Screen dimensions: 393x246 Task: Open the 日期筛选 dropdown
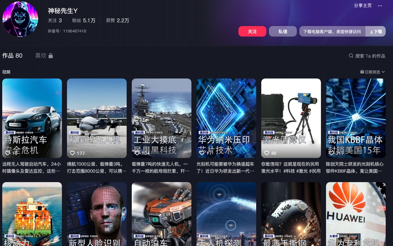tap(373, 72)
